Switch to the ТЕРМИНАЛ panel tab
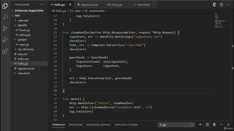Screen dimensions: 234x131 (58, 125)
